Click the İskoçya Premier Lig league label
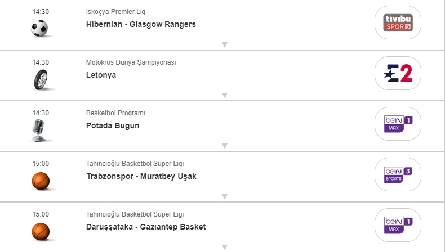Viewport: 445px width, 252px height. coord(115,12)
